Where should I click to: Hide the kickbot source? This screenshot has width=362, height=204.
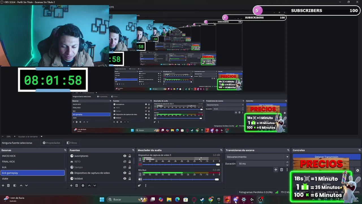coord(125,178)
